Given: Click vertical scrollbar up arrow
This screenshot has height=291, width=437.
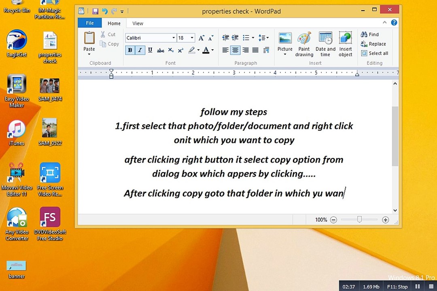Looking at the screenshot, I should [x=395, y=84].
